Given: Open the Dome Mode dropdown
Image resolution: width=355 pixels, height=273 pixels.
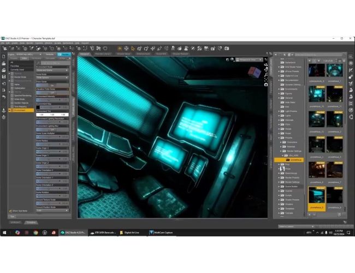Looking at the screenshot, I should pos(52,78).
